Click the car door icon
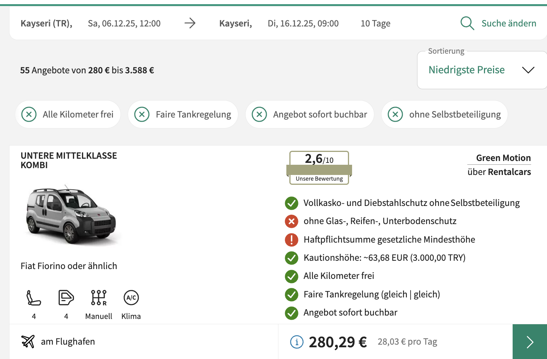 [66, 298]
